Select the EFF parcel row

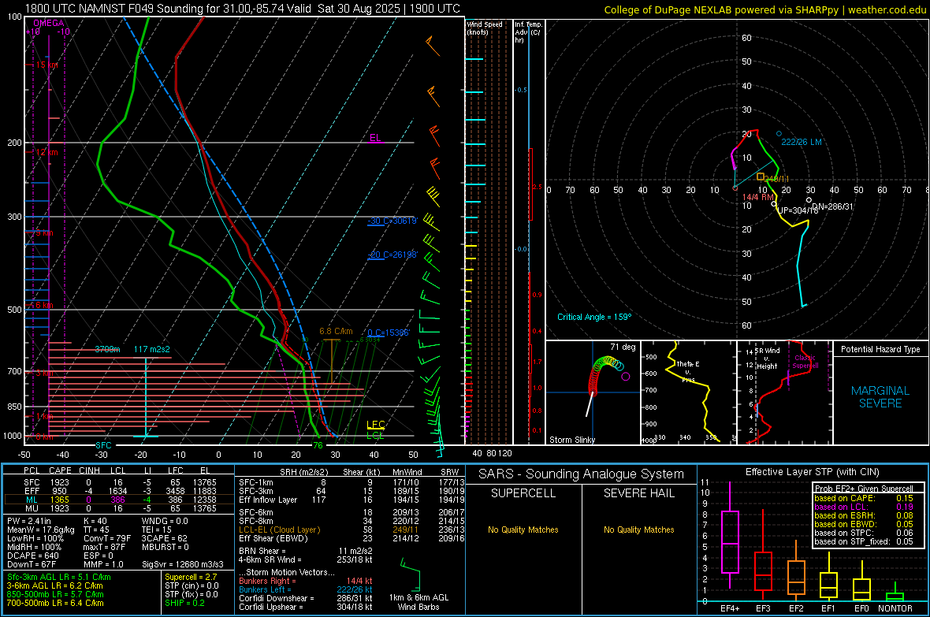[x=119, y=491]
